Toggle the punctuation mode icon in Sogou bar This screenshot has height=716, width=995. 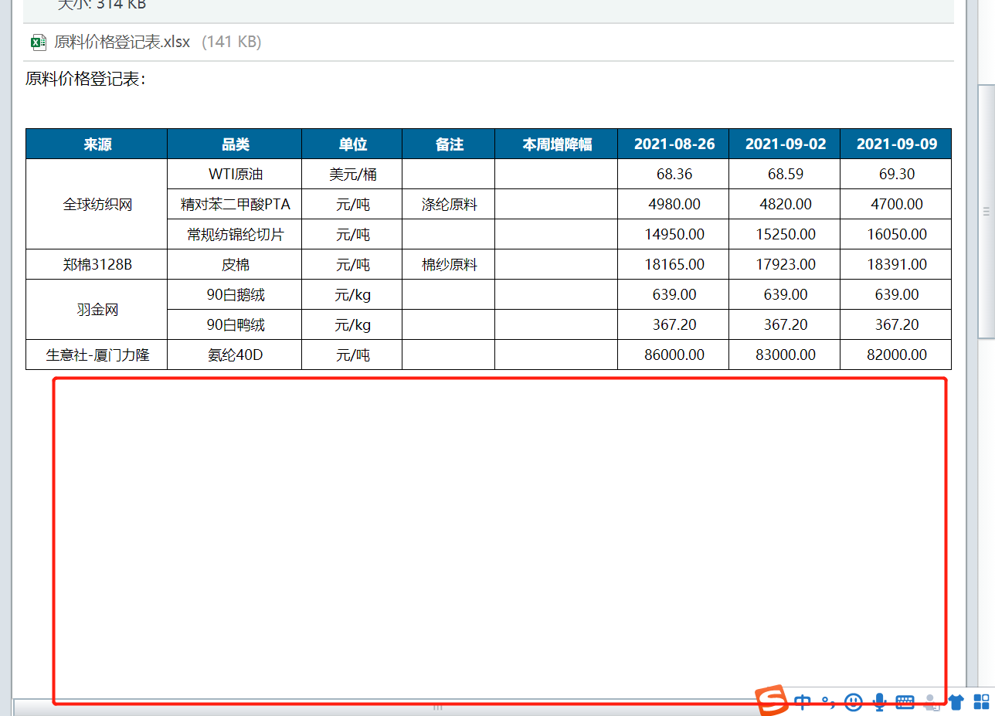pos(828,702)
